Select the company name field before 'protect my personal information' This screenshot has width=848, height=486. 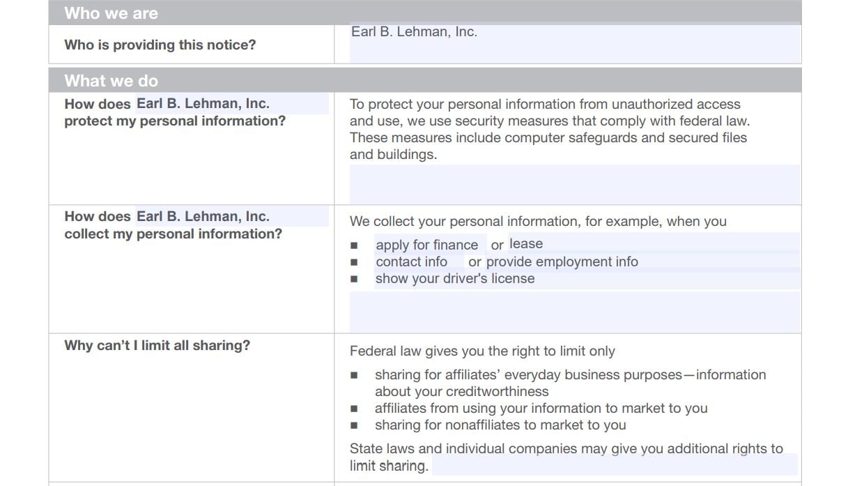click(x=231, y=104)
